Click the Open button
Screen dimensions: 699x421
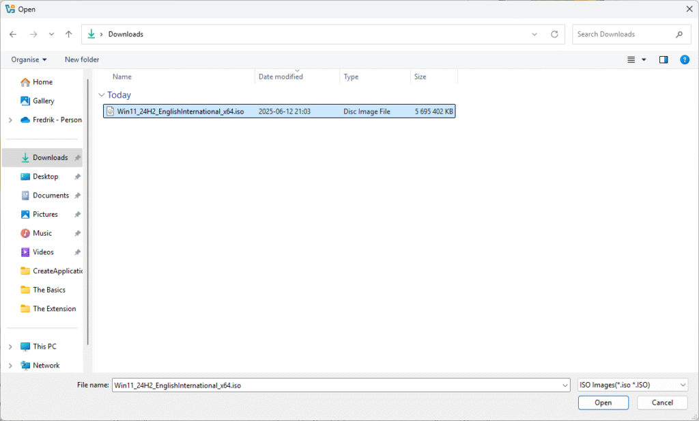click(x=603, y=403)
